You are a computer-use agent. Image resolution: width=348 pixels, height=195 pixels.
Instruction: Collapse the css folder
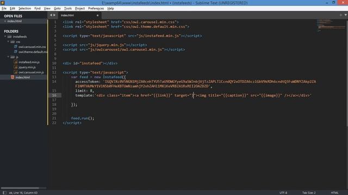pyautogui.click(x=8, y=42)
